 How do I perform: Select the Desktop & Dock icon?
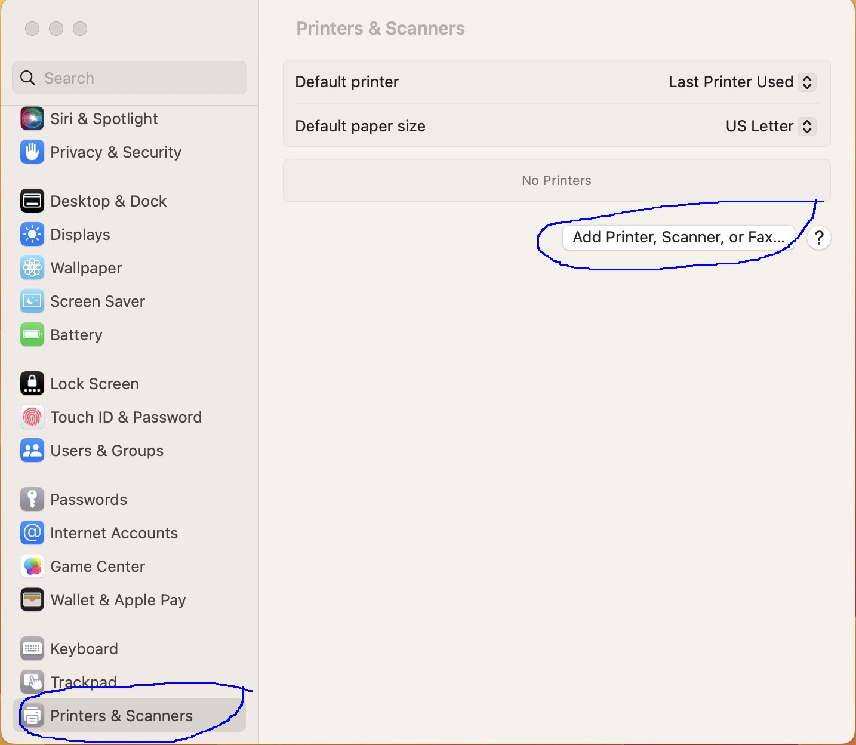[x=32, y=201]
